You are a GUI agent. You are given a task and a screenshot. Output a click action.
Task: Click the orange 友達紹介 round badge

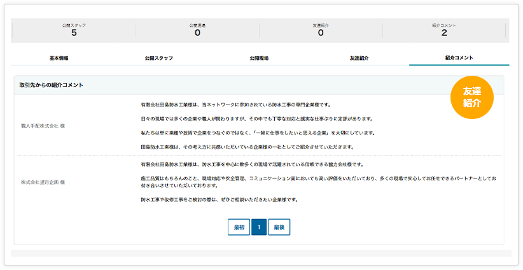471,97
